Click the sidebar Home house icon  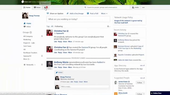point(24,23)
